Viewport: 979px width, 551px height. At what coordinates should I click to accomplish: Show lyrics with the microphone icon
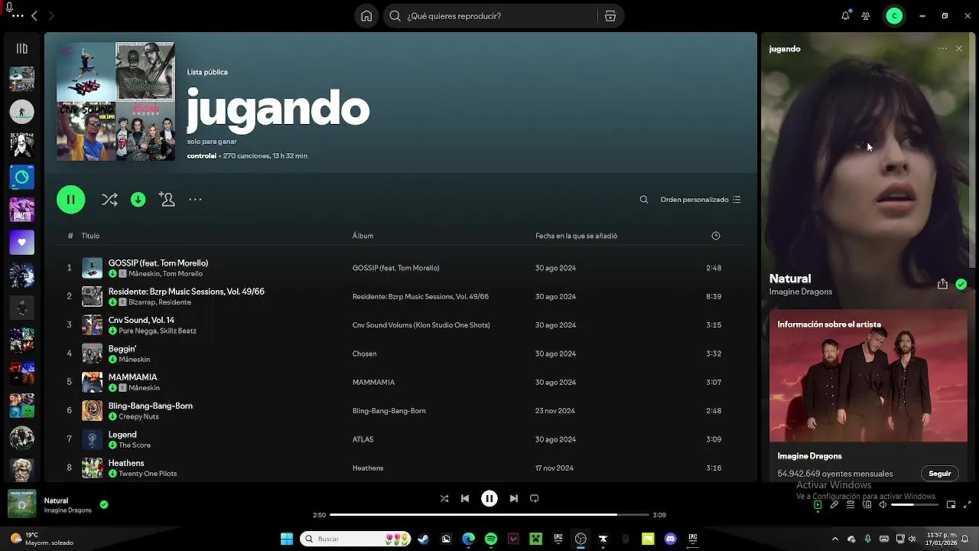[834, 505]
